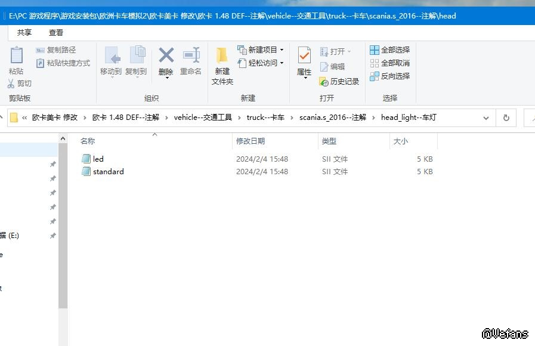Create a new folder (新建文件夹)
Viewport: 535px width, 346px height.
[222, 56]
